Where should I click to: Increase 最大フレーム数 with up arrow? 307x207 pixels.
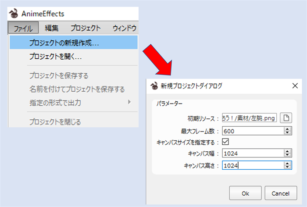pos(287,129)
